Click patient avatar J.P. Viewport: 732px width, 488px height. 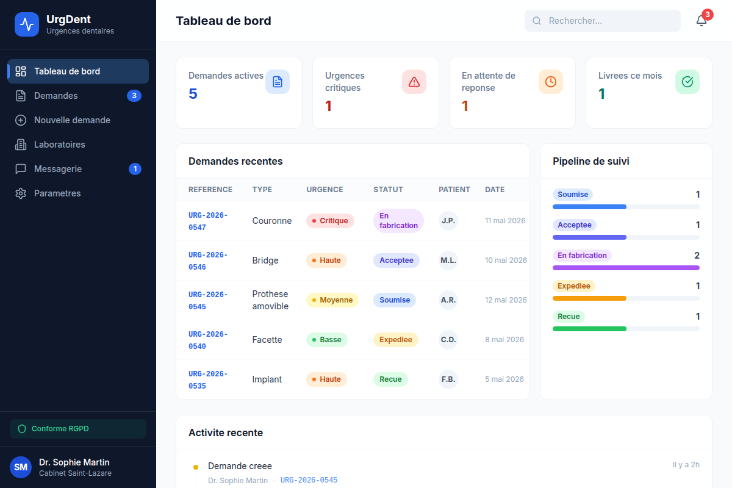point(448,221)
